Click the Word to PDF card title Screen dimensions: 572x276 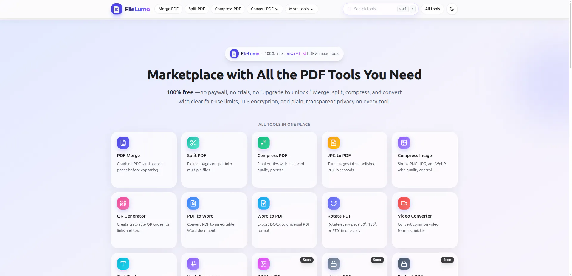point(270,216)
